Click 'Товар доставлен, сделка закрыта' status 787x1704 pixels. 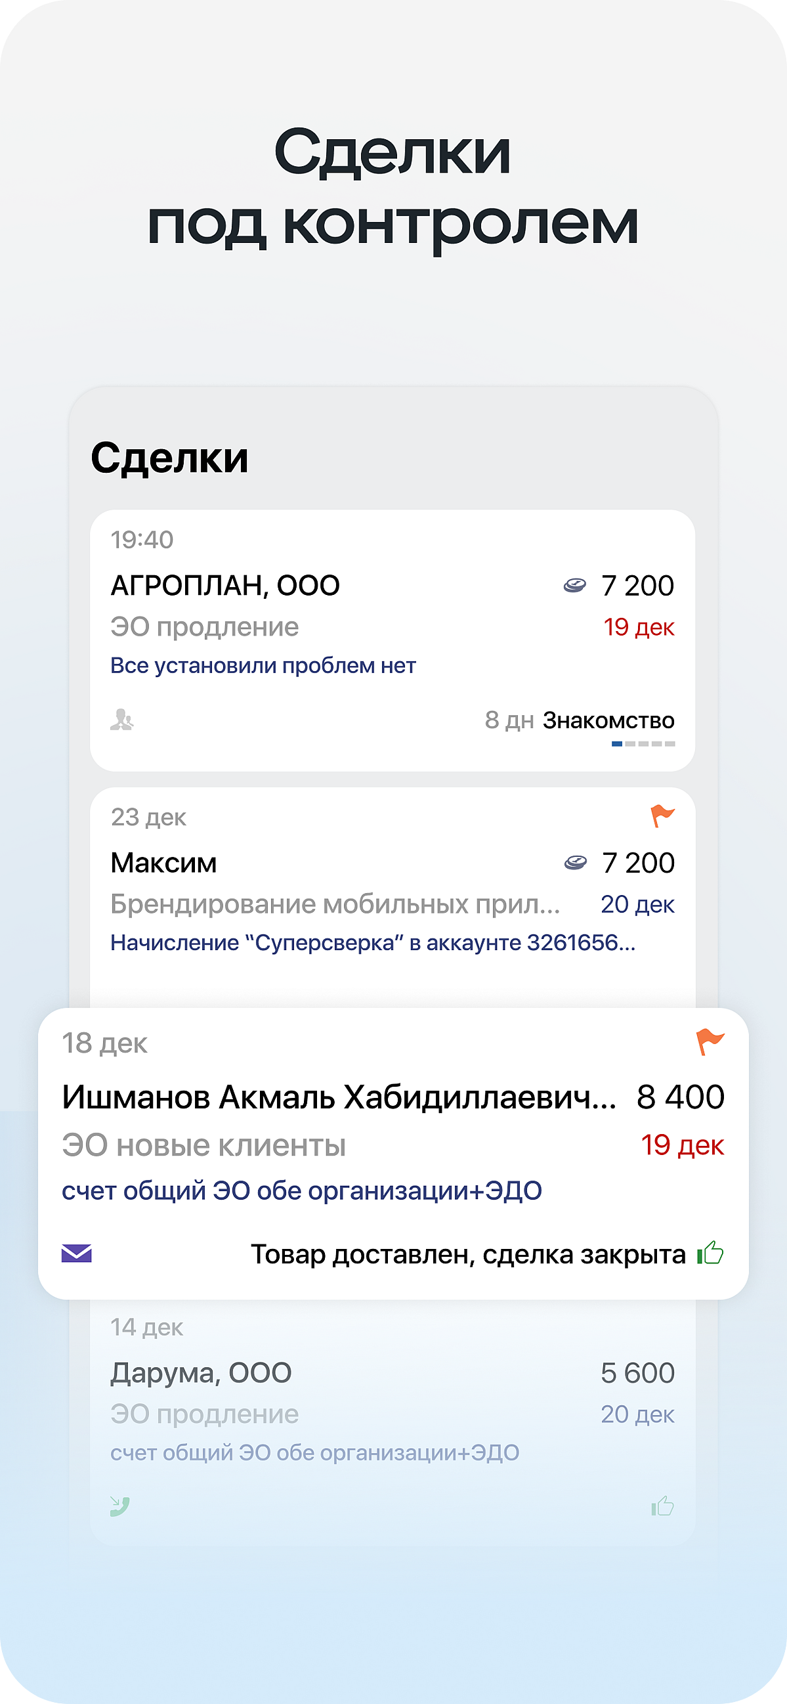click(x=468, y=1254)
